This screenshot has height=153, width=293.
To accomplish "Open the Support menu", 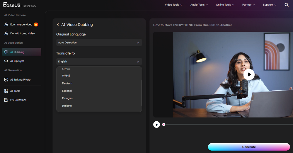I will (x=270, y=5).
